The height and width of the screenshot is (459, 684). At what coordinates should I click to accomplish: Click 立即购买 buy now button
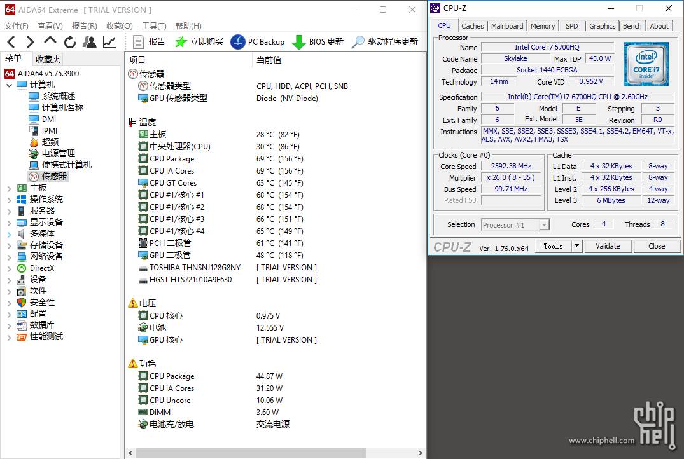click(199, 42)
